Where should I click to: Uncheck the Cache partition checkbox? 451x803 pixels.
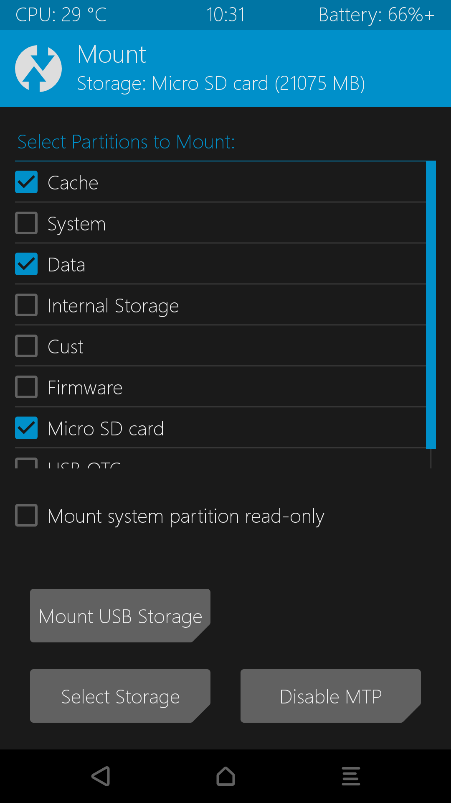26,182
